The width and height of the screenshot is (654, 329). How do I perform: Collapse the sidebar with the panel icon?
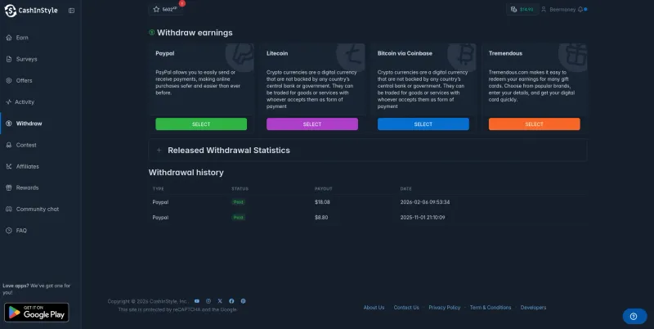pos(71,11)
